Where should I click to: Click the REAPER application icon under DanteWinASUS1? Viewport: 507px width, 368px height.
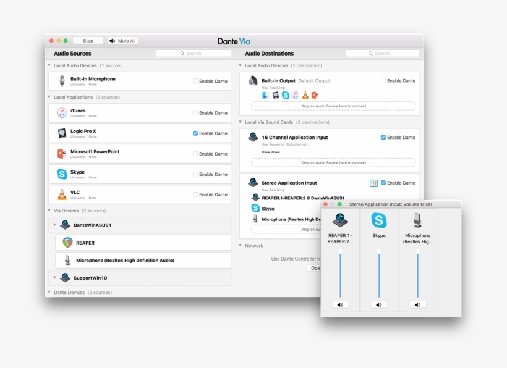click(x=67, y=243)
